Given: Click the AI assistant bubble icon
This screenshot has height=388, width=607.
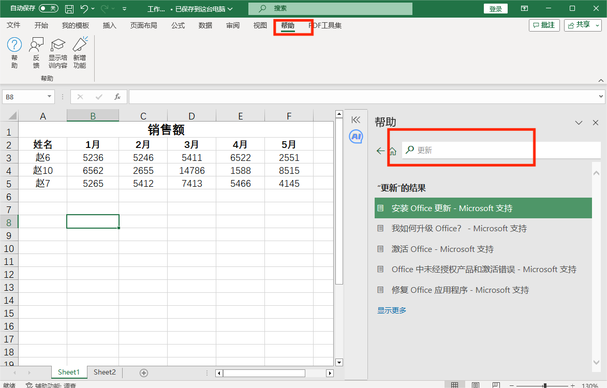Looking at the screenshot, I should click(356, 137).
